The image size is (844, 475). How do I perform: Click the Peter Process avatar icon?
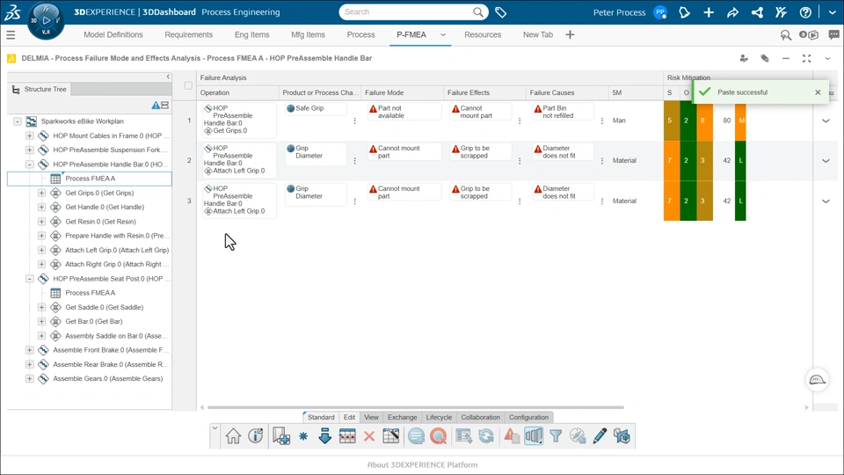point(660,11)
